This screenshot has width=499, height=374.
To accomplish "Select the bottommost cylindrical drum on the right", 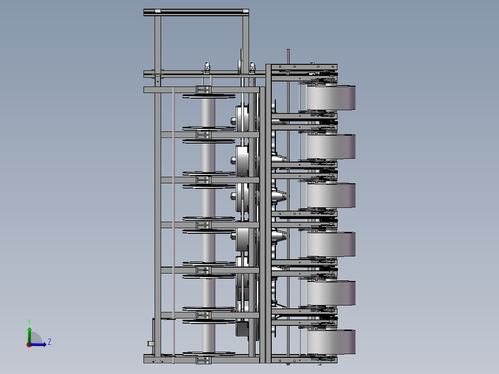I will click(x=331, y=342).
